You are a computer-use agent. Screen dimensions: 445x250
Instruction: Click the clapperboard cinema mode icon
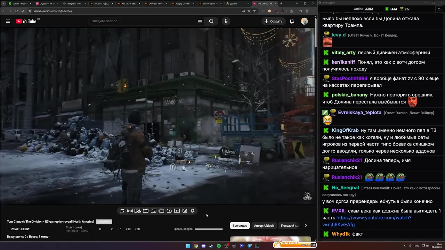click(146, 211)
